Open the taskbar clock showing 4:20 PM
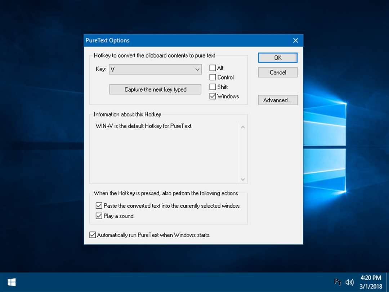Screen dimensions: 389x292 pos(371,282)
